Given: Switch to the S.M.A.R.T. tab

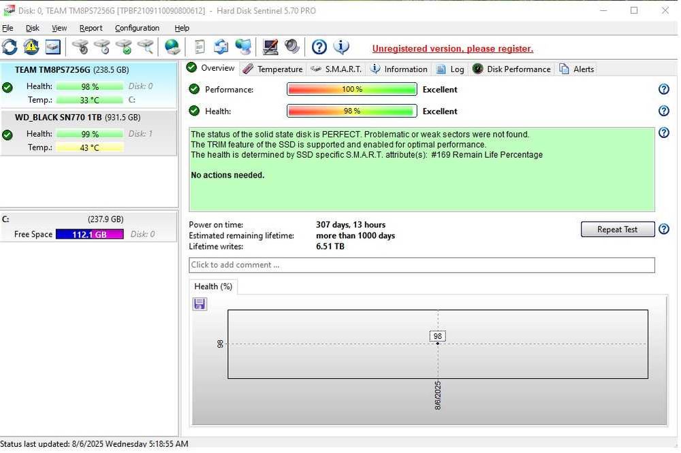Looking at the screenshot, I should click(x=336, y=69).
